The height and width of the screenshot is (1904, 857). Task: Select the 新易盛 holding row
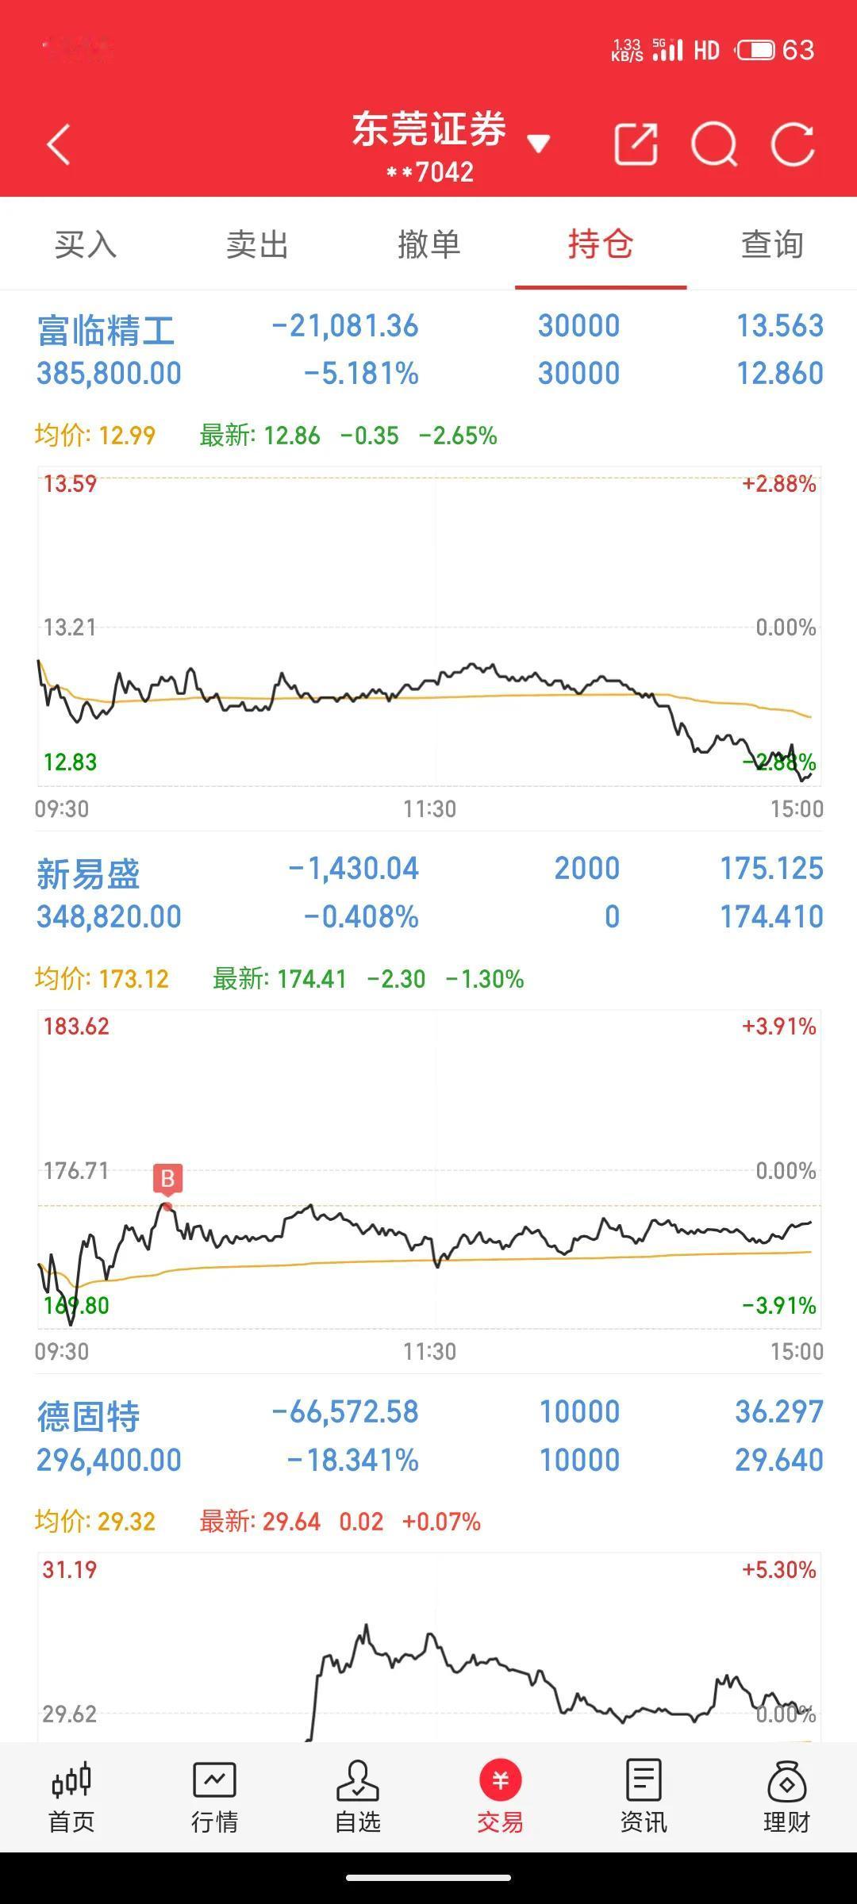click(x=429, y=892)
